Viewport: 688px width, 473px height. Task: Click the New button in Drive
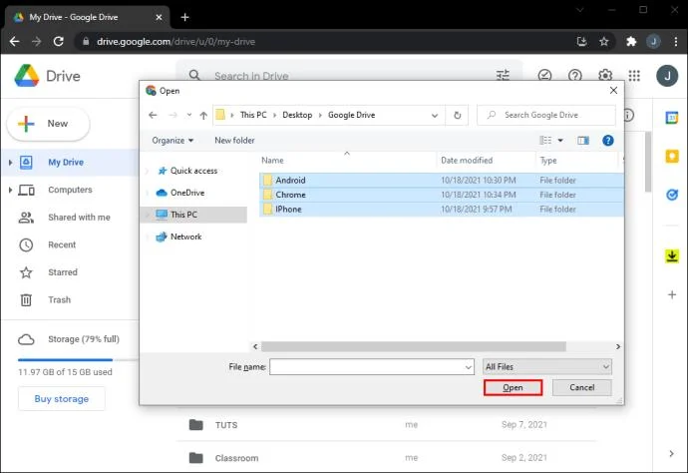(48, 124)
